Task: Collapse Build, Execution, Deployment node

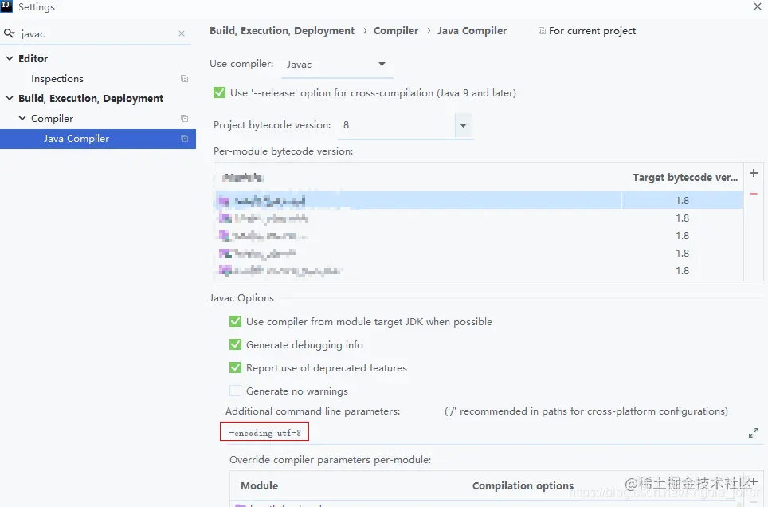Action: [x=10, y=98]
